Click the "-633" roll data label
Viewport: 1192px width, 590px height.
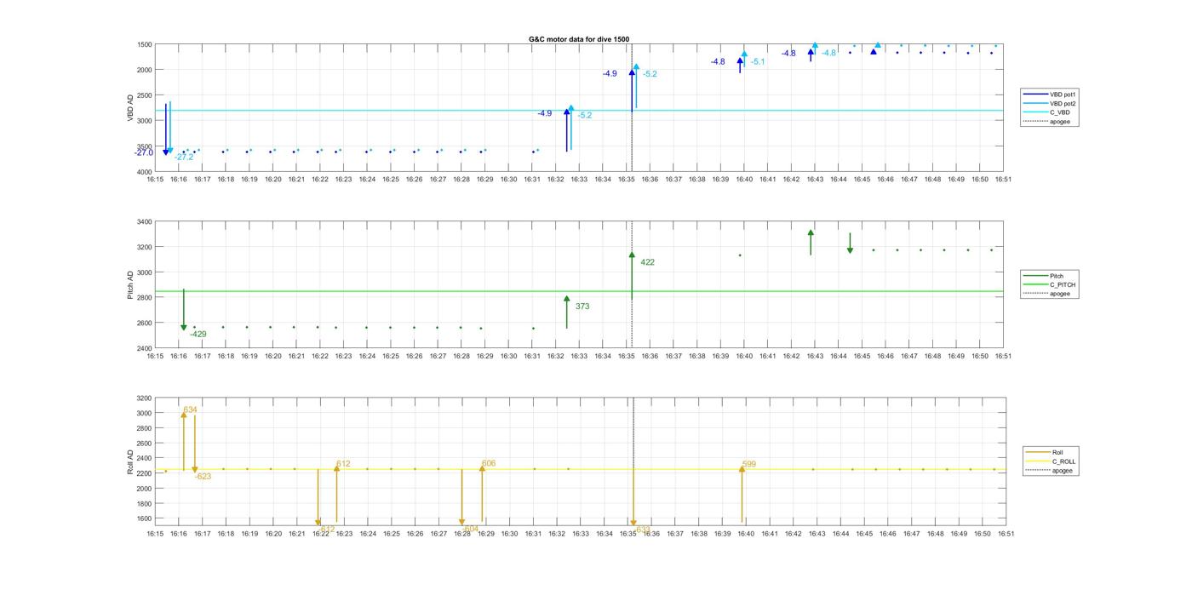point(643,529)
